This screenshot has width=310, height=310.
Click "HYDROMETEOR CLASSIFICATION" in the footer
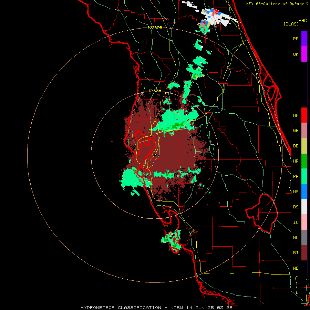coord(121,308)
